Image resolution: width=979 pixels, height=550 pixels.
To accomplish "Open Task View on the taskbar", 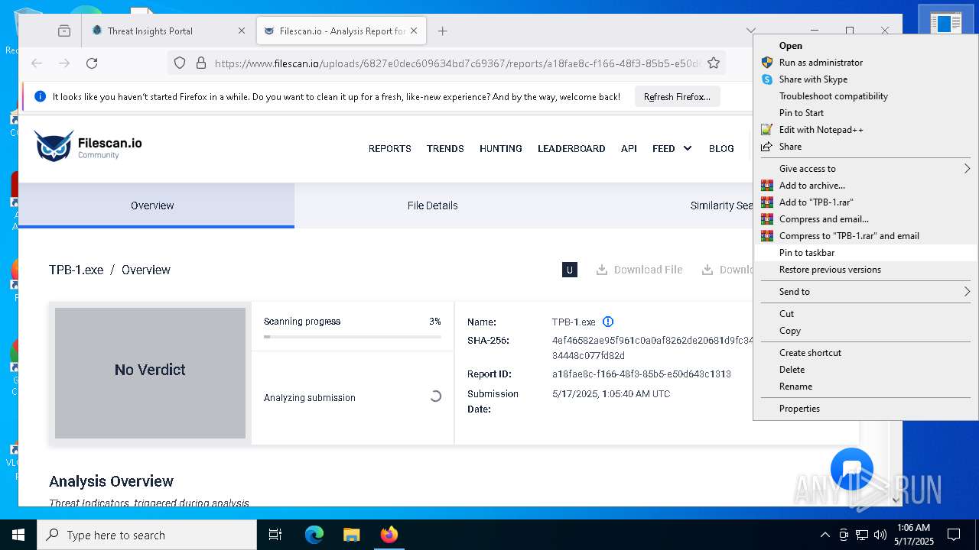I will tap(275, 535).
